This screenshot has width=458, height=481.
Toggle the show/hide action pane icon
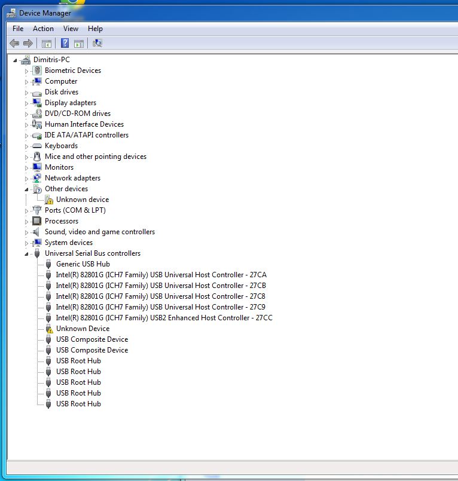[x=79, y=44]
